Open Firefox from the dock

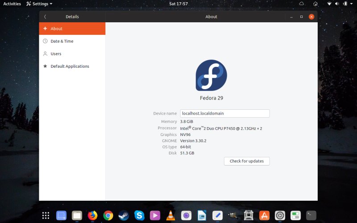(x=92, y=216)
